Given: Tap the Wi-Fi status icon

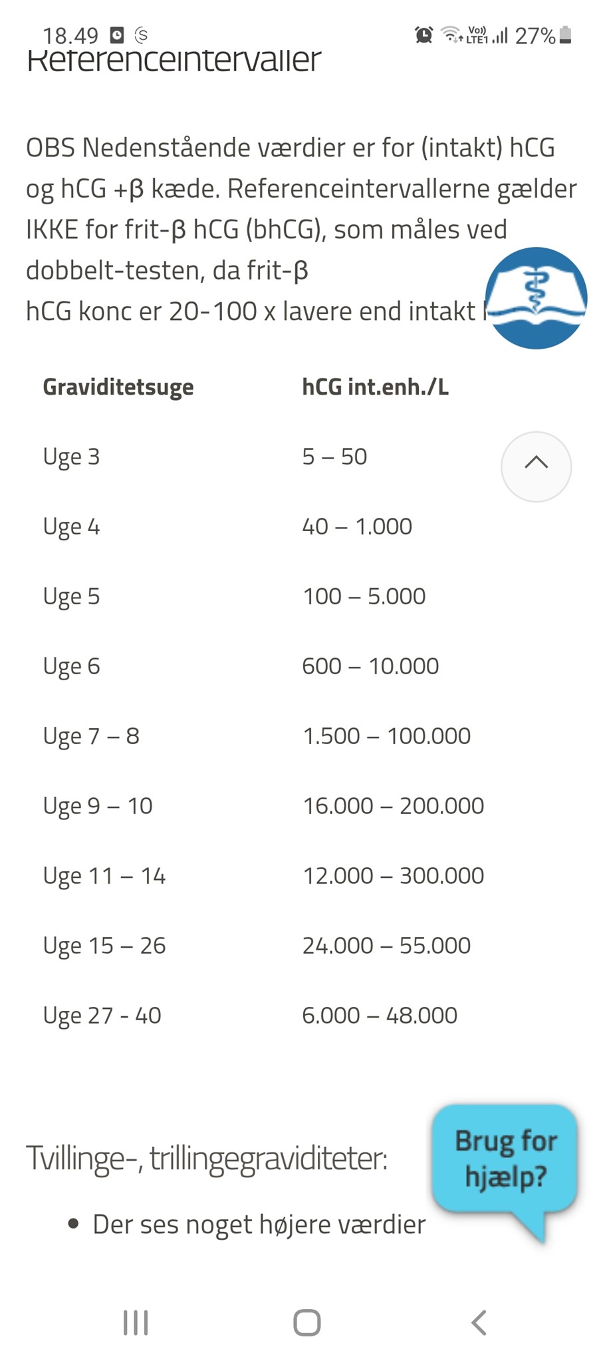Looking at the screenshot, I should (x=452, y=35).
